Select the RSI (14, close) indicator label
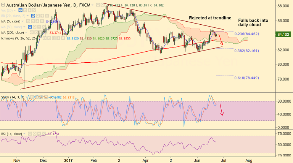This screenshot has height=163, width=293. 11,134
